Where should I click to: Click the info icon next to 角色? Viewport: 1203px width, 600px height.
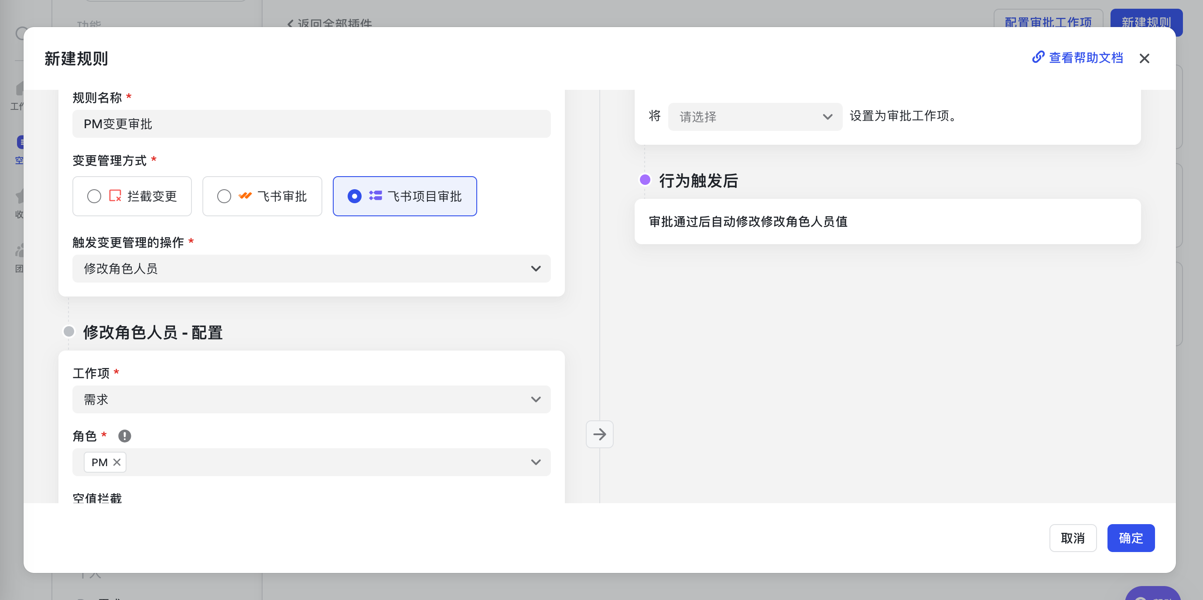(x=124, y=436)
